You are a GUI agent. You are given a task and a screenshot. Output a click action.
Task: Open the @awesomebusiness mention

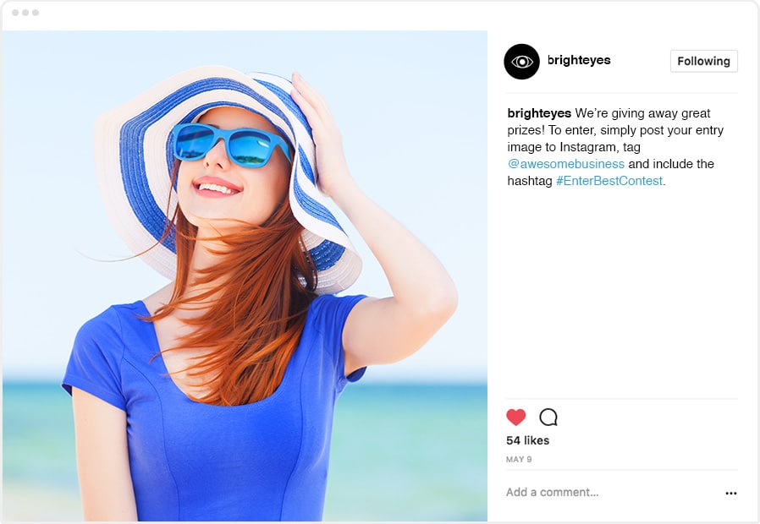(565, 164)
